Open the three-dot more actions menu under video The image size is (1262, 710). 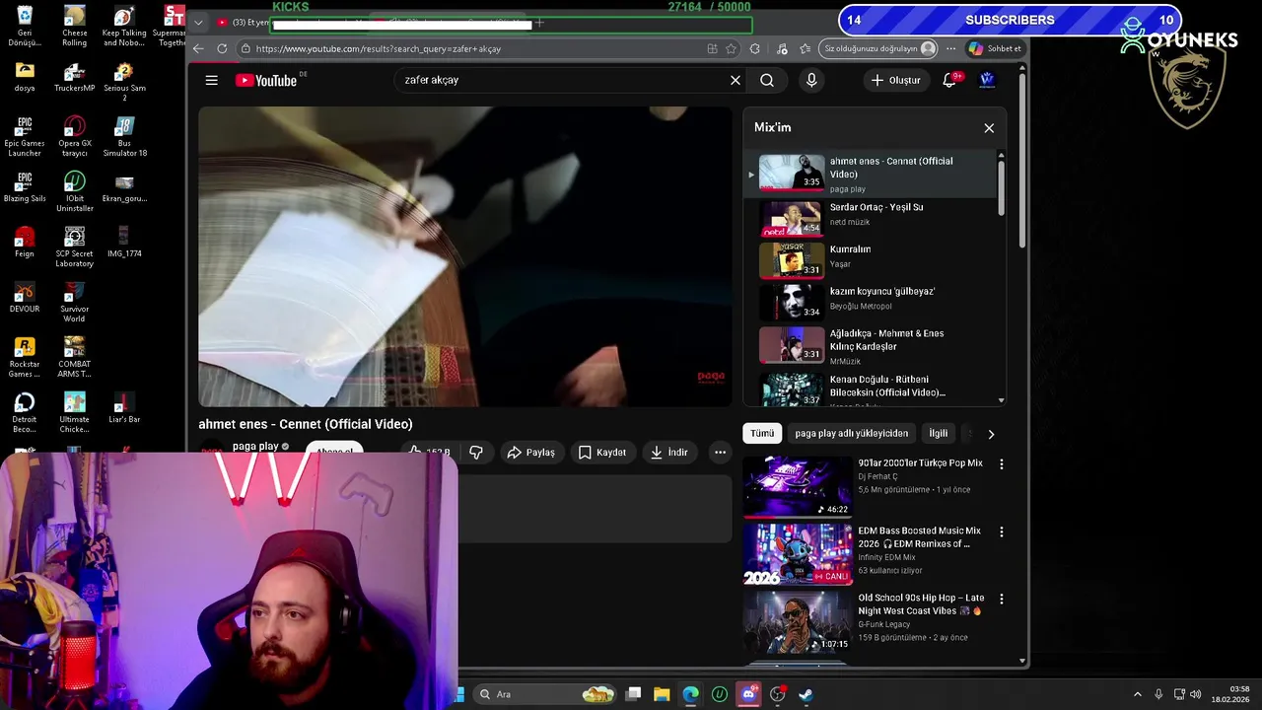pyautogui.click(x=720, y=452)
